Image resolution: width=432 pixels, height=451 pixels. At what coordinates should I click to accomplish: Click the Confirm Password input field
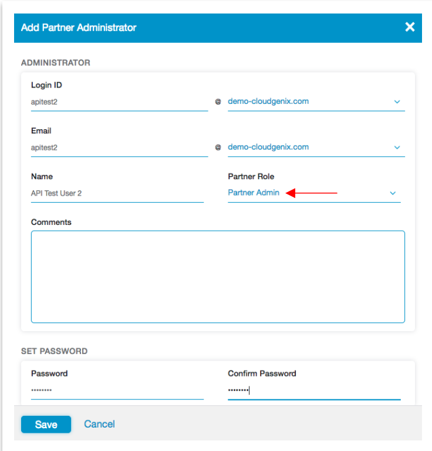click(x=314, y=391)
